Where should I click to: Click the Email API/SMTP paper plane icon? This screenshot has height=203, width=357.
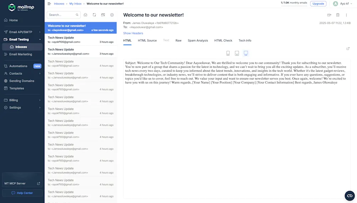(x=6, y=32)
